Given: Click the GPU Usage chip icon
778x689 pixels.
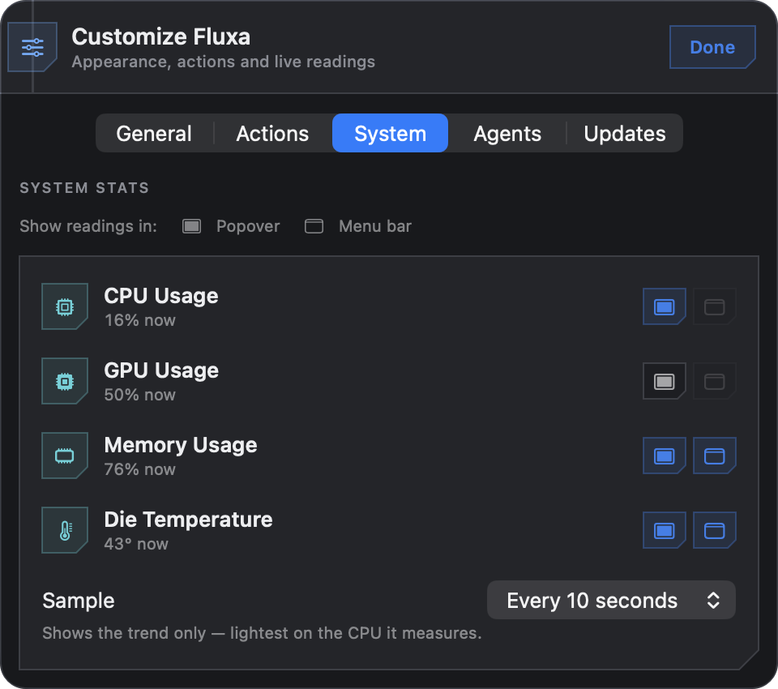Looking at the screenshot, I should point(65,381).
